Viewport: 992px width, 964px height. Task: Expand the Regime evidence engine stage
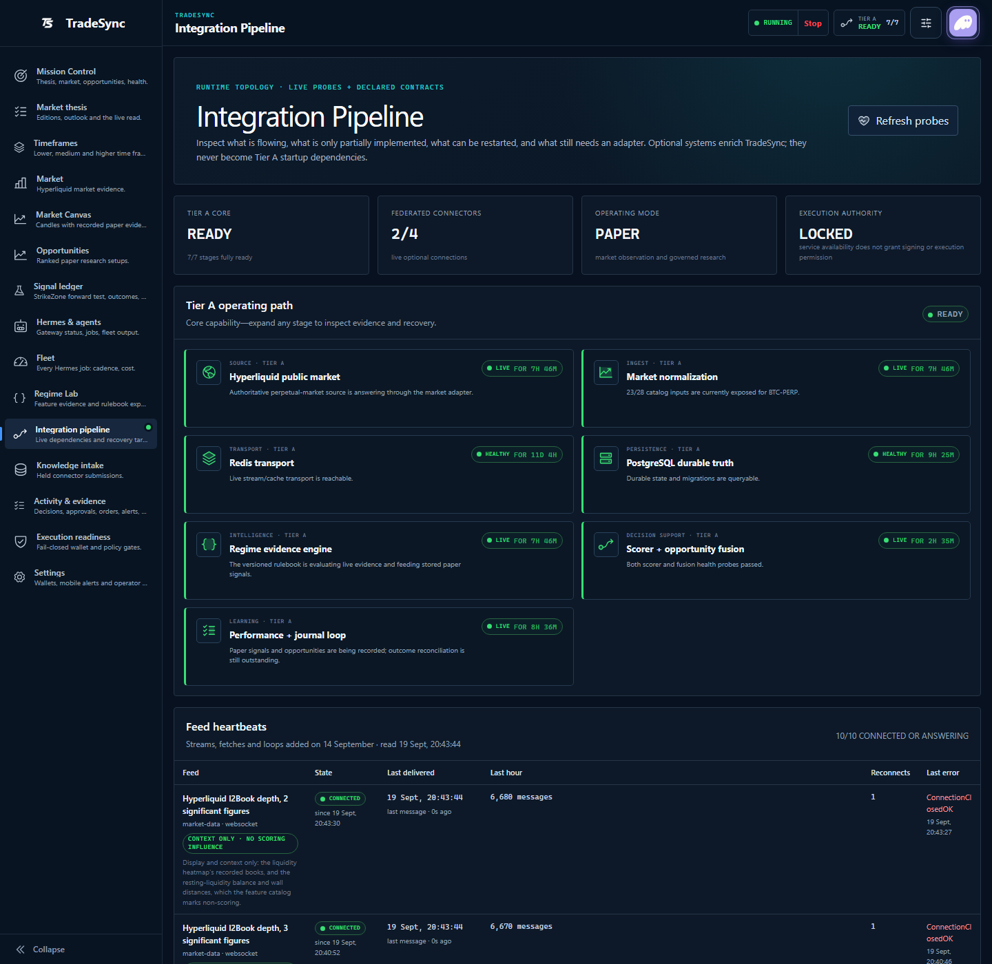pos(379,560)
